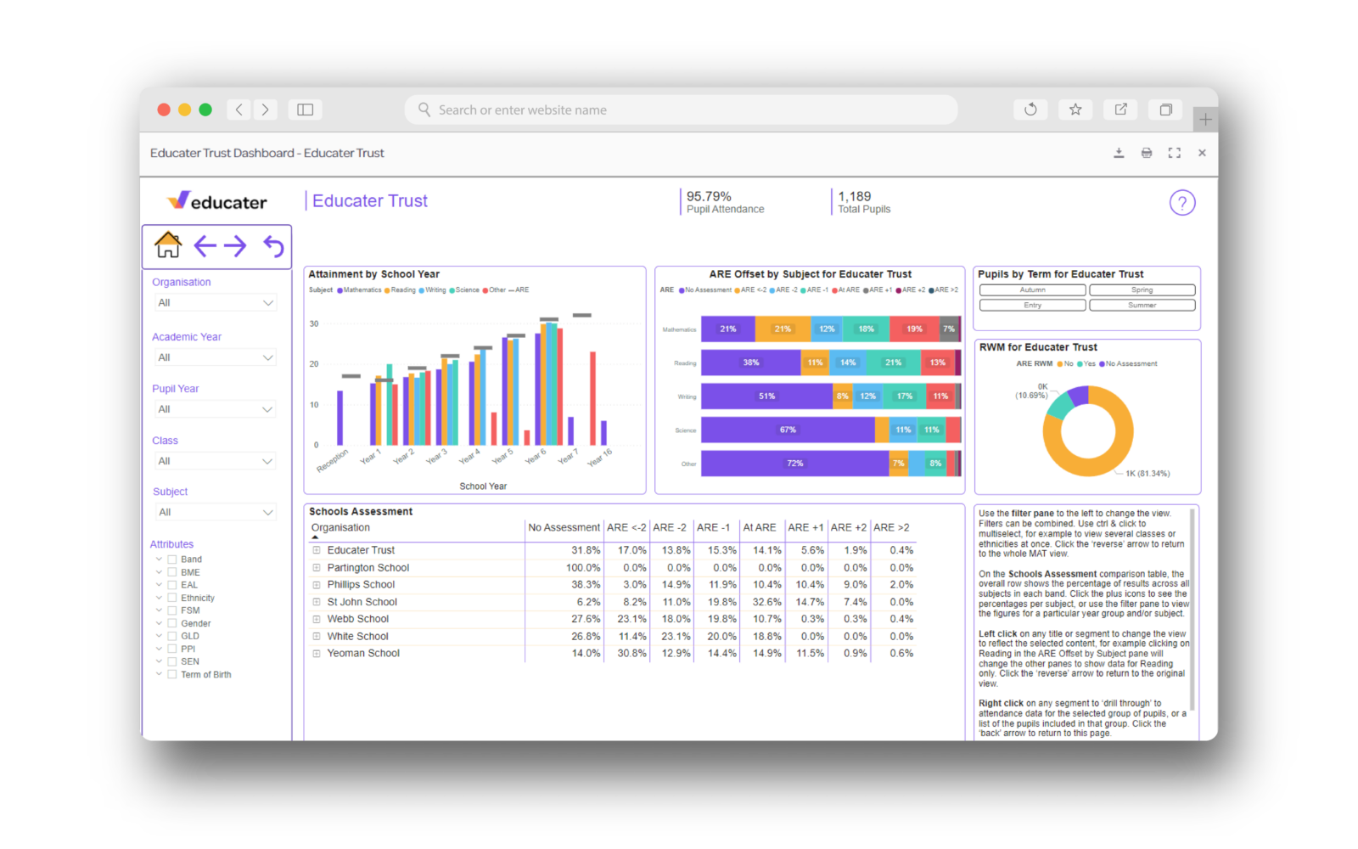Expand the St John School row
Viewport: 1358px width, 849px height.
(317, 602)
